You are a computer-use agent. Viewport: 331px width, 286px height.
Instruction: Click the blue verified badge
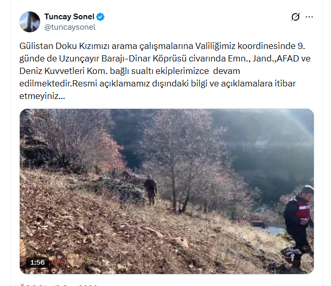pyautogui.click(x=100, y=17)
